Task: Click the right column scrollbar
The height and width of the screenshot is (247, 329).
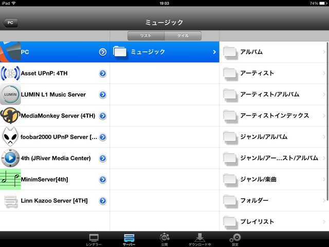Action: (327, 129)
